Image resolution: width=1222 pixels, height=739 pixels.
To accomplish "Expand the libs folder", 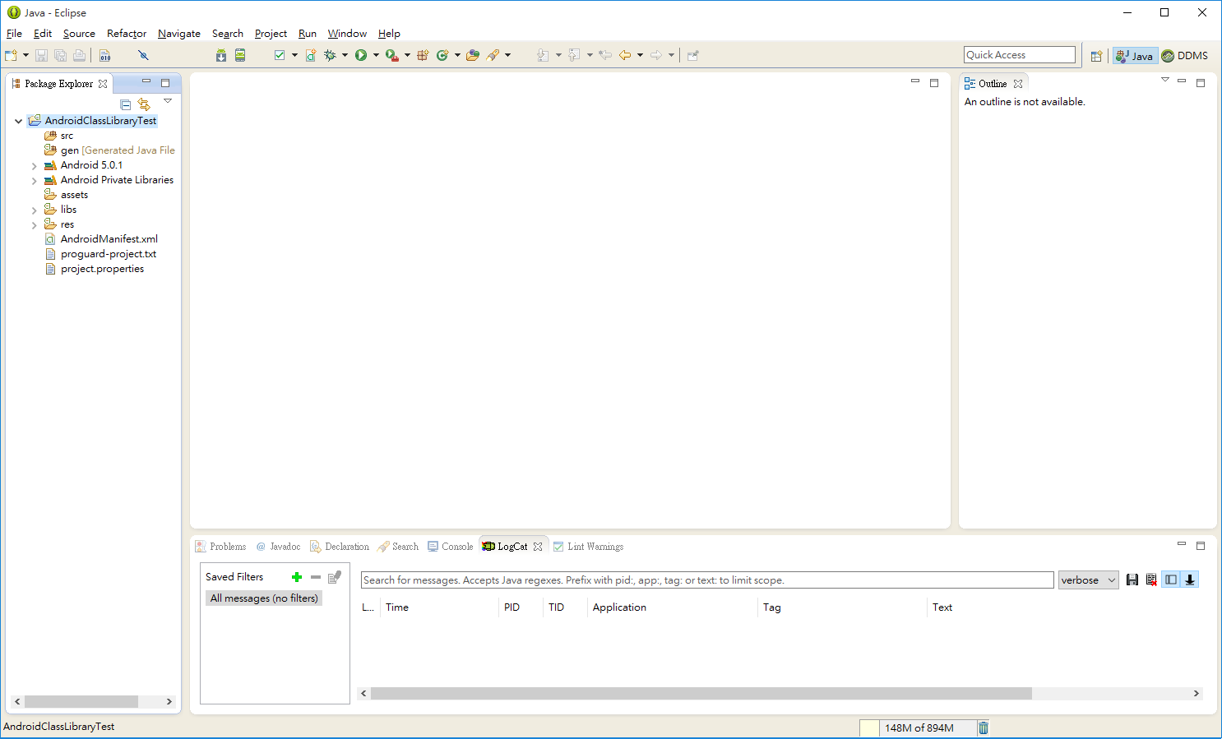I will click(x=34, y=210).
